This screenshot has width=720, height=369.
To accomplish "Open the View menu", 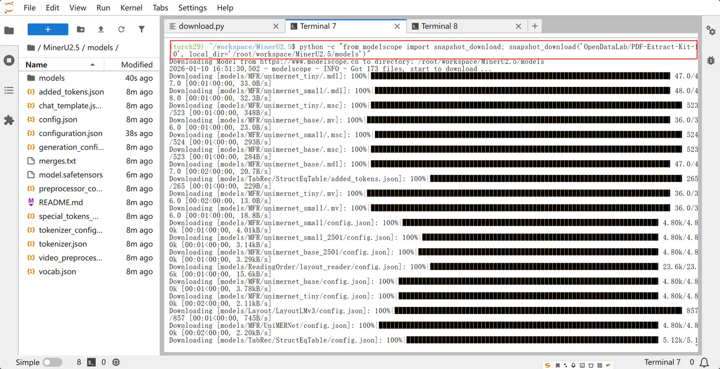I will [x=78, y=8].
